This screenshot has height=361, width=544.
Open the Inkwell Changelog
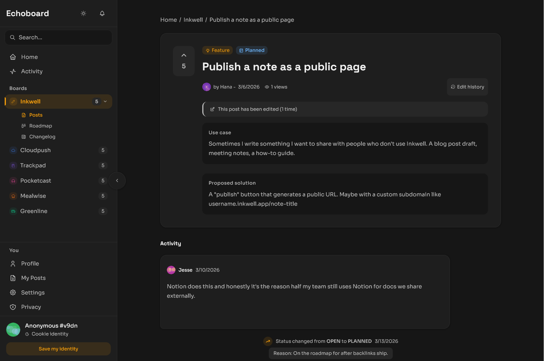(42, 137)
